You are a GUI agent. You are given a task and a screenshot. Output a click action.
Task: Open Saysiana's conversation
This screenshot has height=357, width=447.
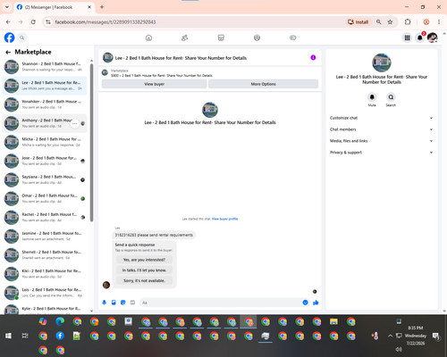(45, 179)
